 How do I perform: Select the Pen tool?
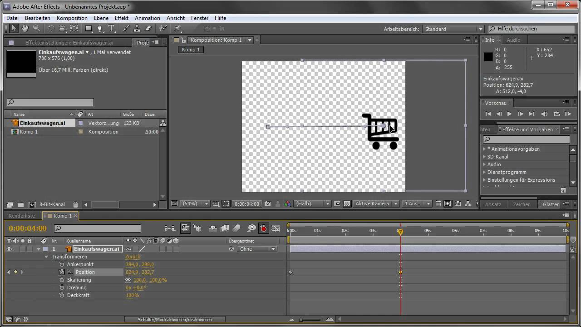100,28
